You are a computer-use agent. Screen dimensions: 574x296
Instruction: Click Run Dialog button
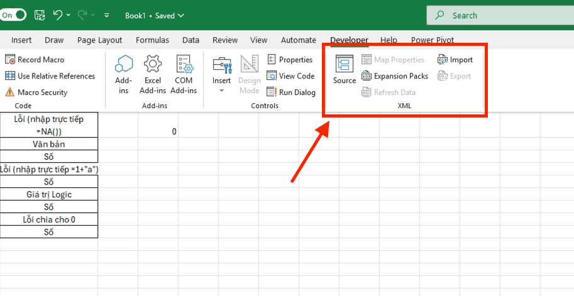tap(290, 92)
